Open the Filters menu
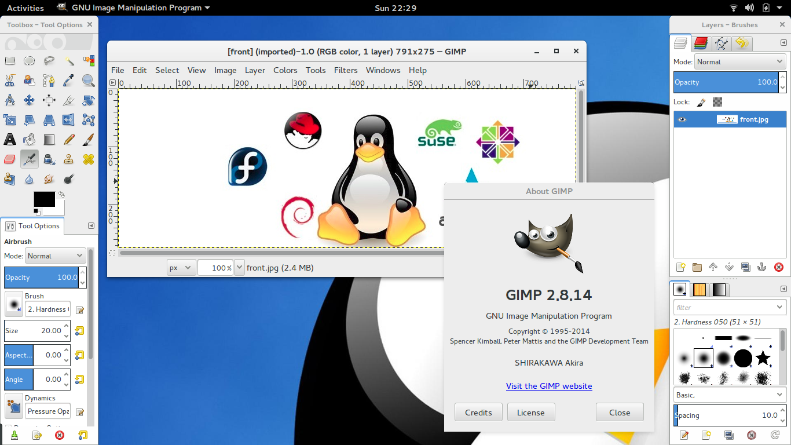The image size is (791, 445). (346, 70)
